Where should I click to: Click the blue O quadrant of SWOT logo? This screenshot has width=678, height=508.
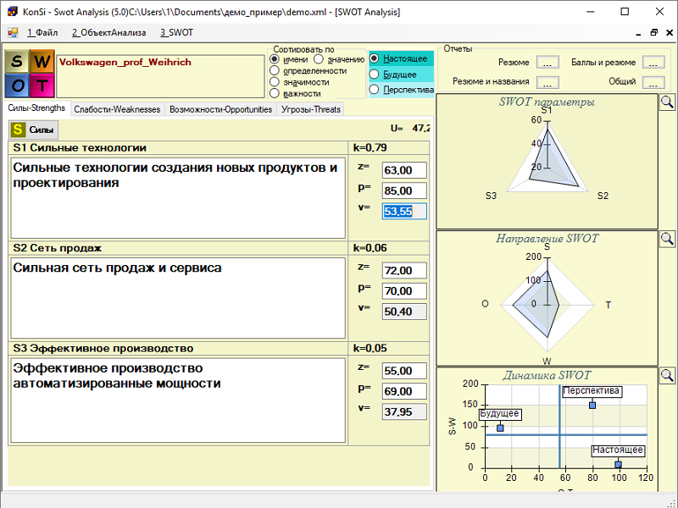click(18, 86)
